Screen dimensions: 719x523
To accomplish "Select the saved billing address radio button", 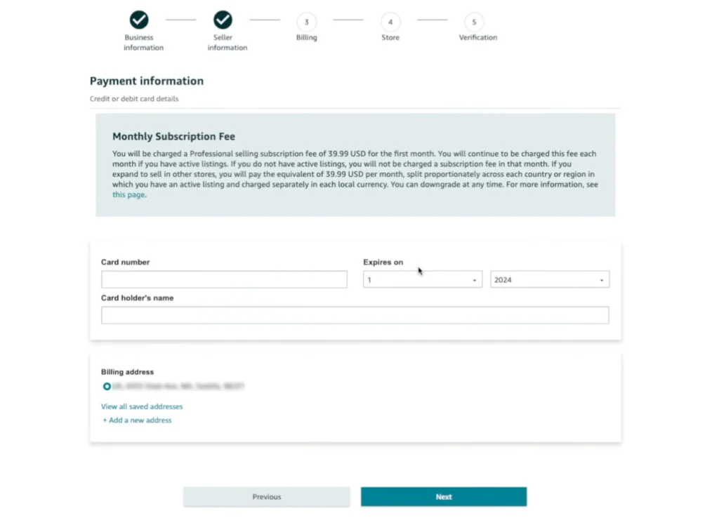I will [107, 386].
